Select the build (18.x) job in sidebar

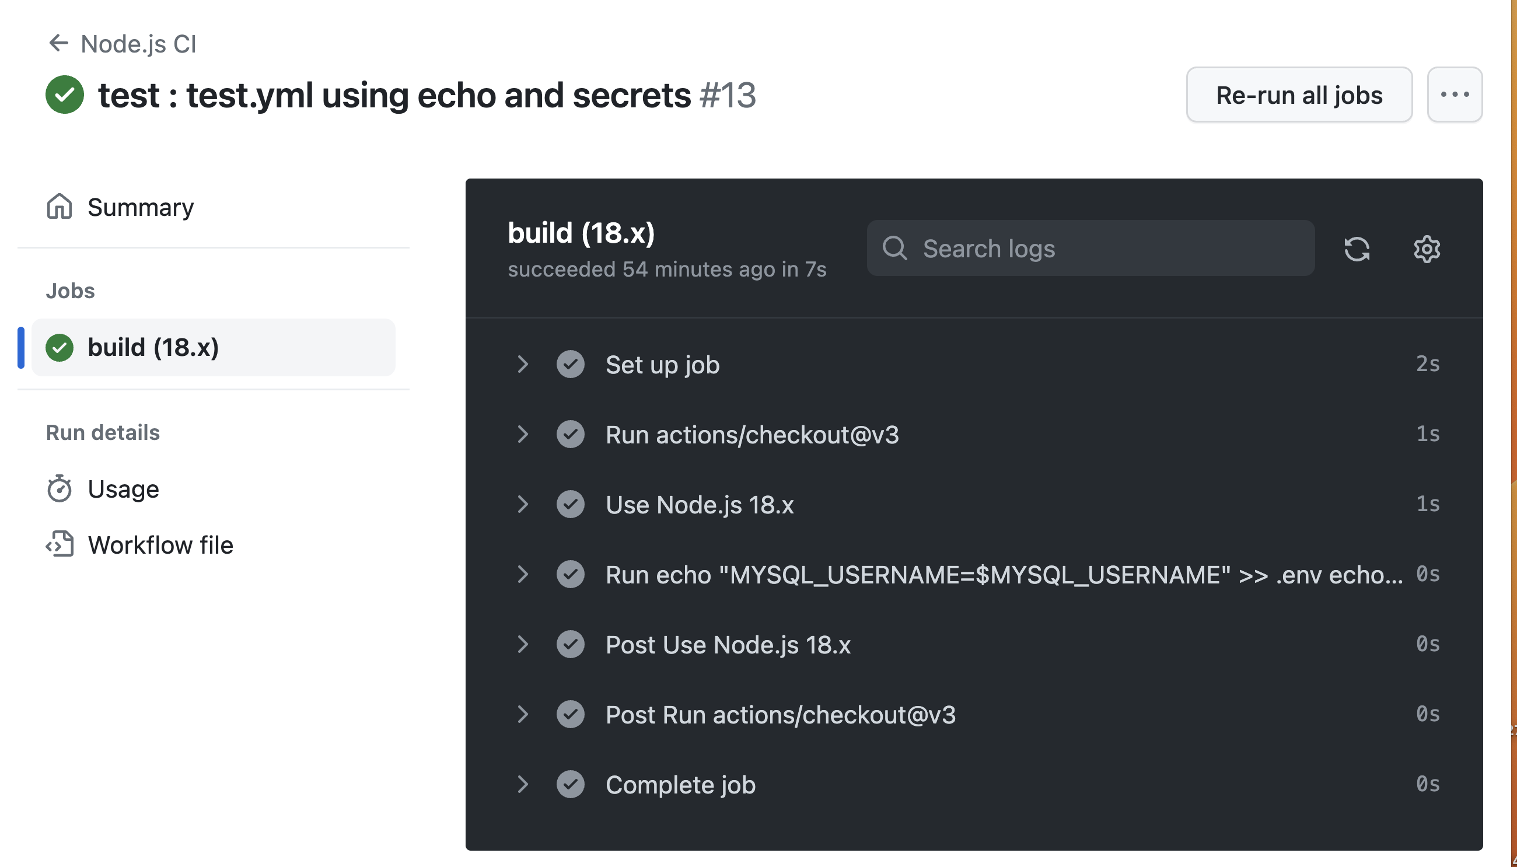pyautogui.click(x=213, y=347)
